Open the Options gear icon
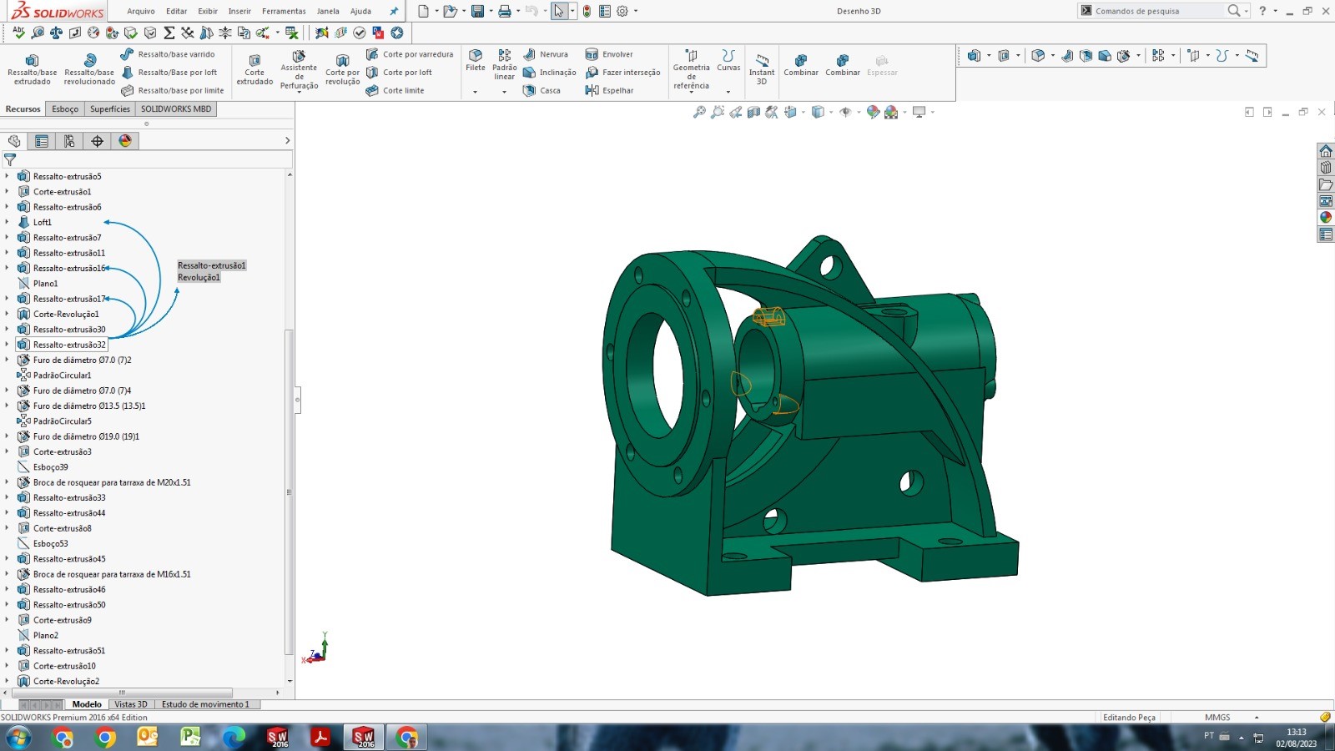The height and width of the screenshot is (751, 1335). pyautogui.click(x=622, y=11)
